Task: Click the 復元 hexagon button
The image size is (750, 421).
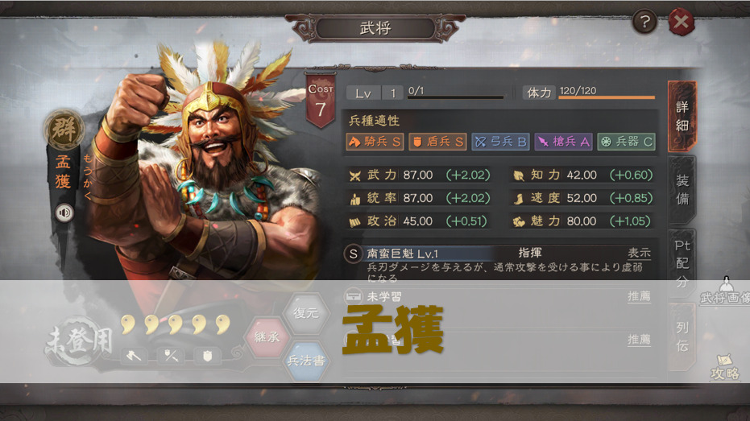Action: (306, 313)
